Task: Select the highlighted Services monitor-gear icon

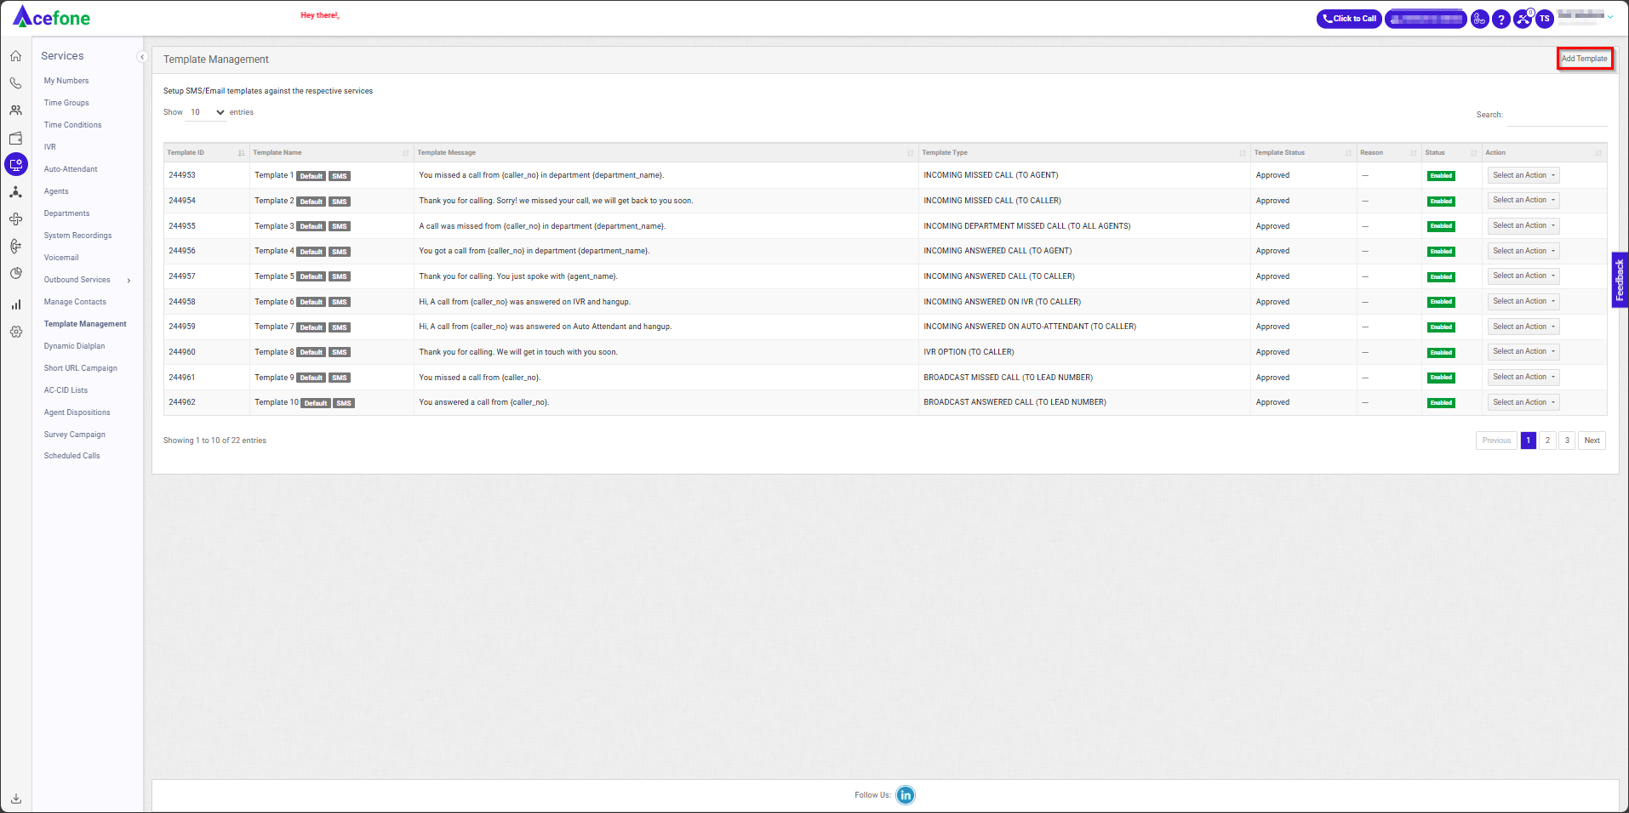Action: click(x=15, y=165)
